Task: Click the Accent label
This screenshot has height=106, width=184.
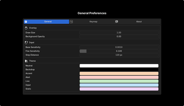Action: [29, 73]
